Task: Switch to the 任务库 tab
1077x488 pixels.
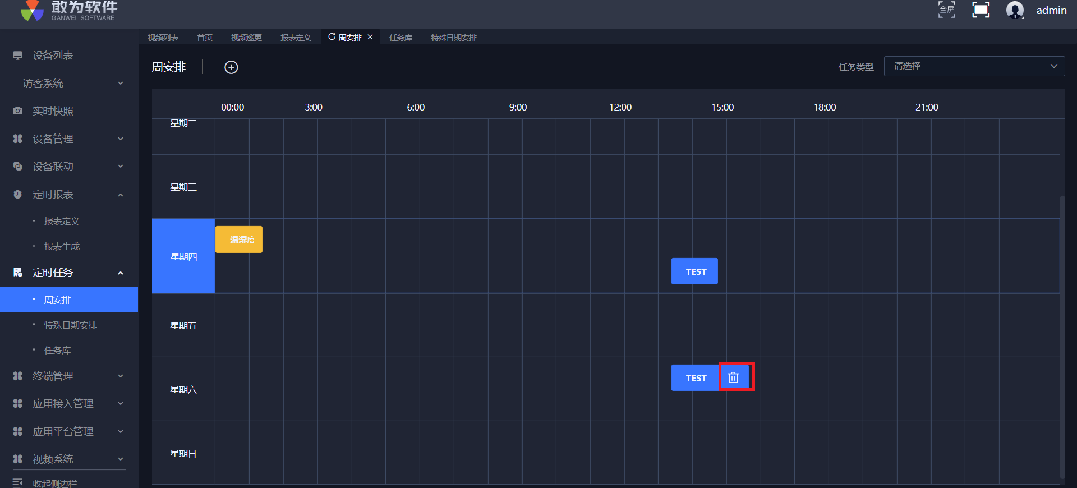Action: [x=401, y=38]
